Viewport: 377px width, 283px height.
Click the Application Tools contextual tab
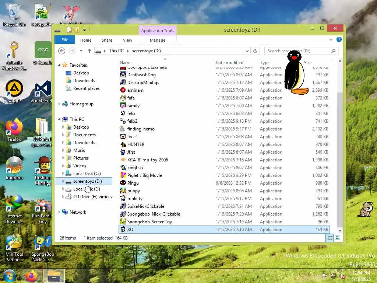point(158,31)
